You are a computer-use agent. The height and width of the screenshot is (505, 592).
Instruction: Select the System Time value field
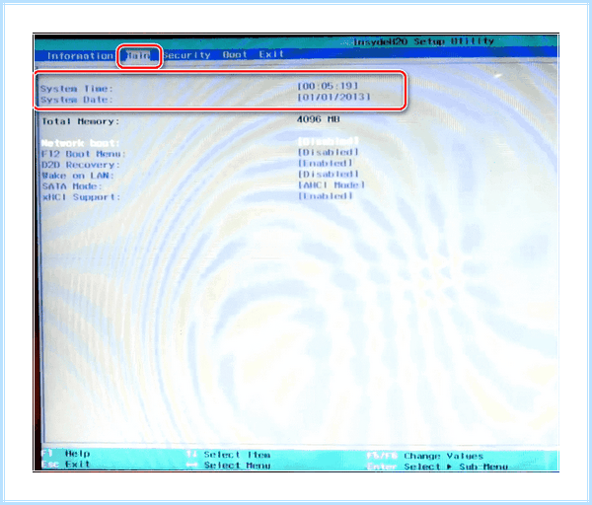point(328,86)
